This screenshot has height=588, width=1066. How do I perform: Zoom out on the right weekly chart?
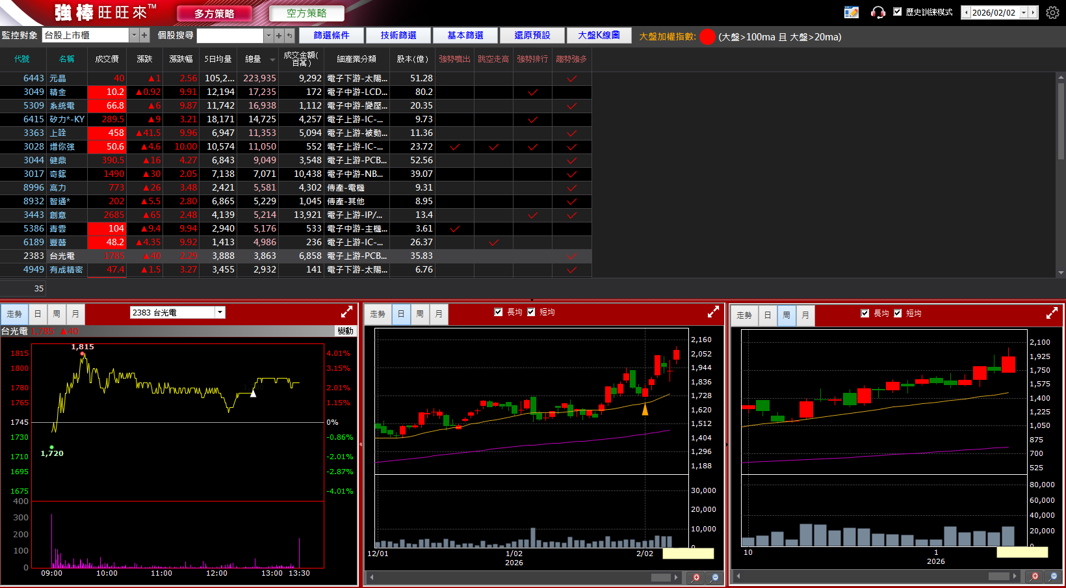coord(1053,576)
